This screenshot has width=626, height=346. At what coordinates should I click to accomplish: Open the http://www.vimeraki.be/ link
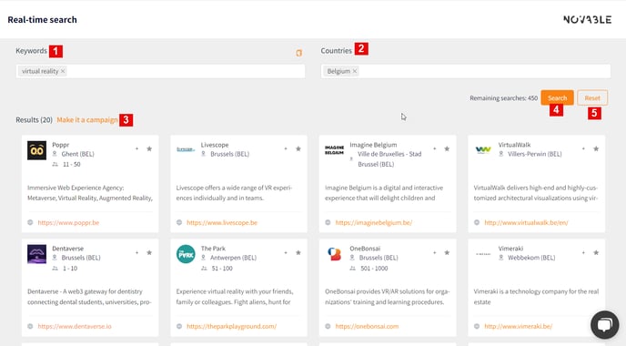pyautogui.click(x=519, y=326)
